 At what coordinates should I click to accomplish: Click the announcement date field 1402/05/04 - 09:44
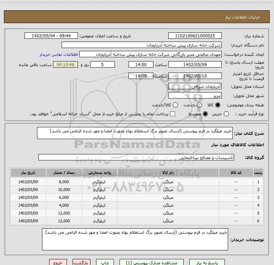pos(51,36)
